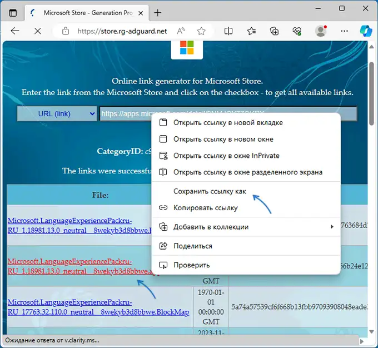Open the user profile avatar
378x348 pixels.
pyautogui.click(x=321, y=31)
